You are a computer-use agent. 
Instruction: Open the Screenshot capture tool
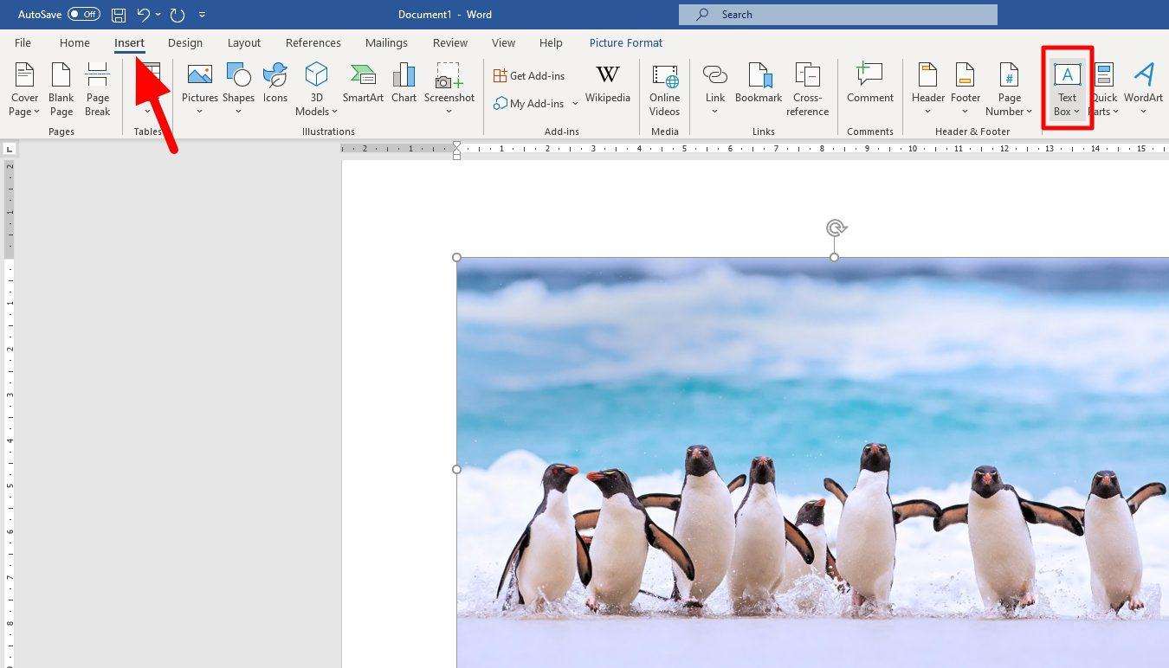click(x=449, y=87)
